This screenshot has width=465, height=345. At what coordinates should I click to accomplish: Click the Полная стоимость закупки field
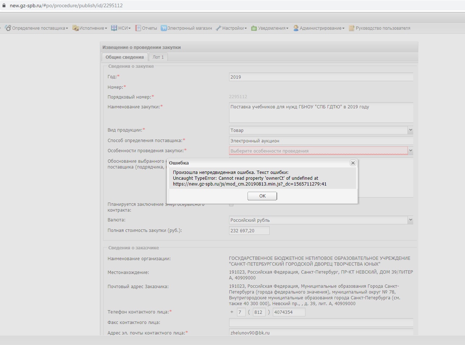click(x=249, y=230)
